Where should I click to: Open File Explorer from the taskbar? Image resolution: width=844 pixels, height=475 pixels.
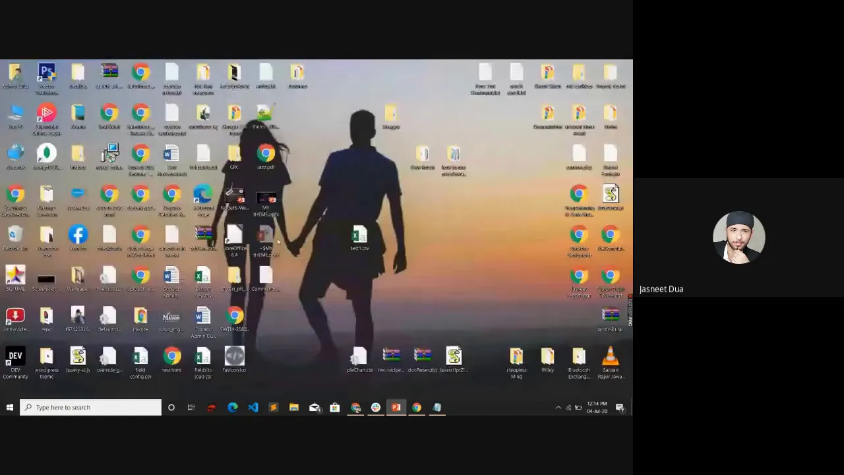[293, 408]
